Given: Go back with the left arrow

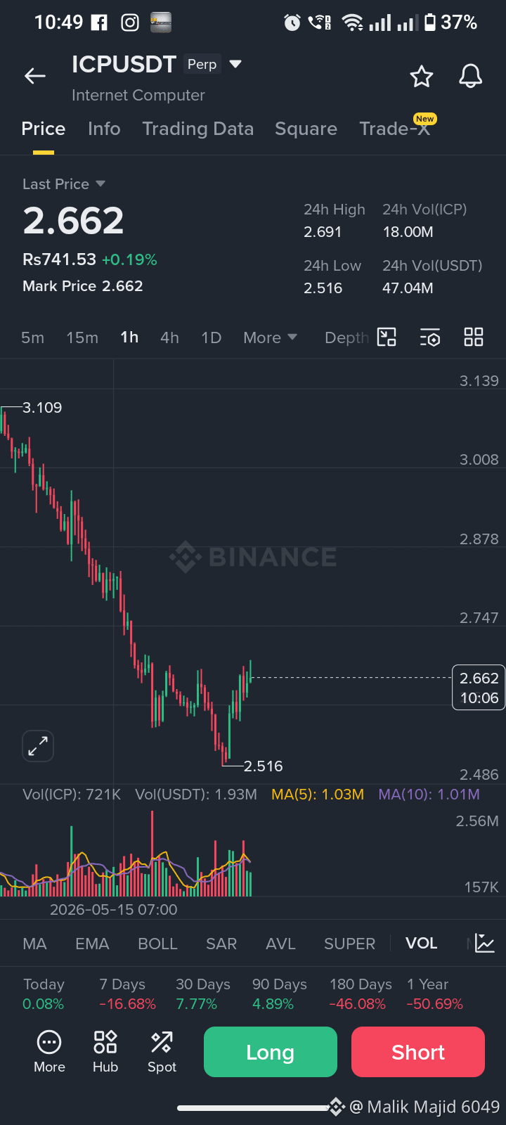Looking at the screenshot, I should (x=35, y=76).
